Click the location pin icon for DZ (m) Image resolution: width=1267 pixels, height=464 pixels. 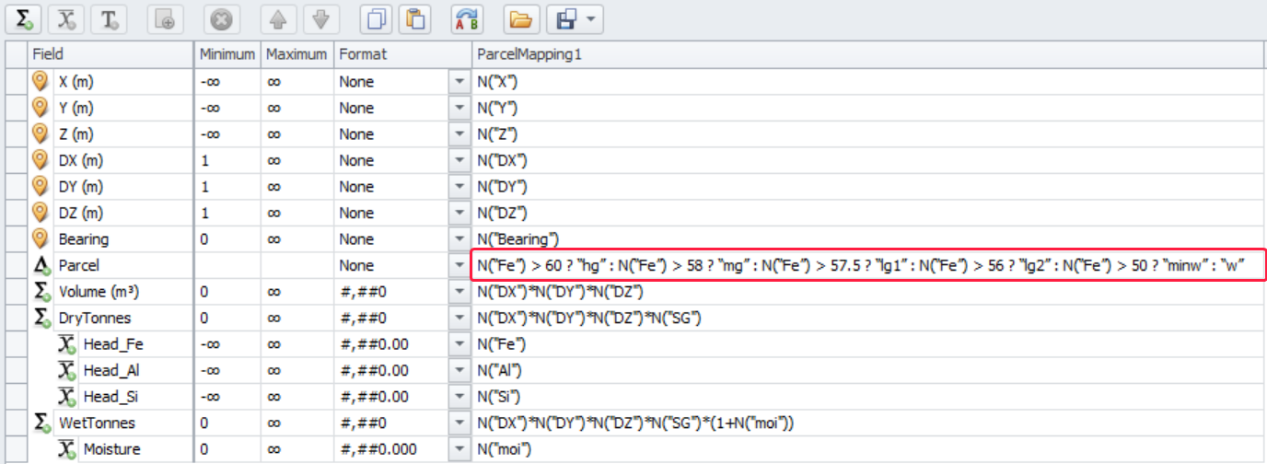[x=41, y=212]
